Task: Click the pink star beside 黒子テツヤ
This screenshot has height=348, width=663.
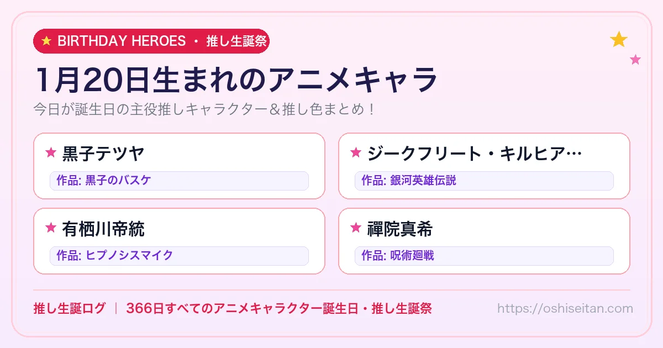Action: [51, 152]
